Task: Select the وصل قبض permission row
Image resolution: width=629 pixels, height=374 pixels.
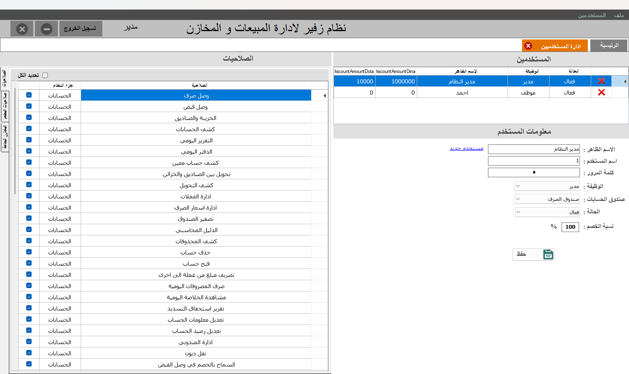Action: point(196,107)
